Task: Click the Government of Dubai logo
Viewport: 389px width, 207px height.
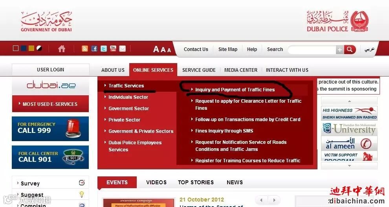Action: click(x=46, y=22)
